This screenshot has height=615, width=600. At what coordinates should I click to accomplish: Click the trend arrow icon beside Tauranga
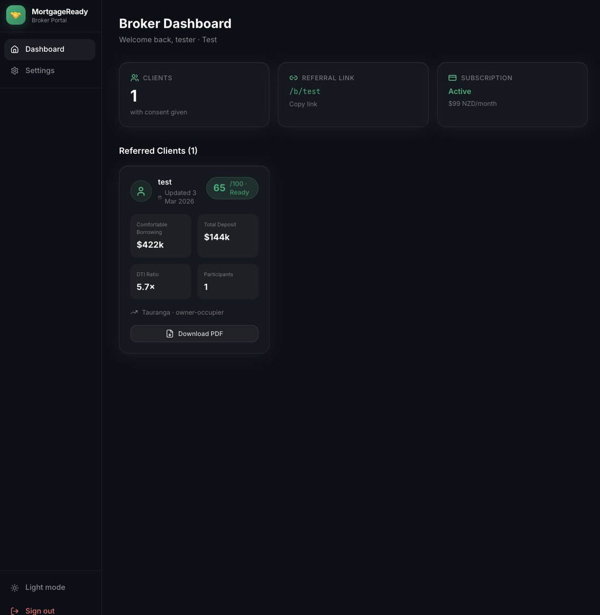134,312
